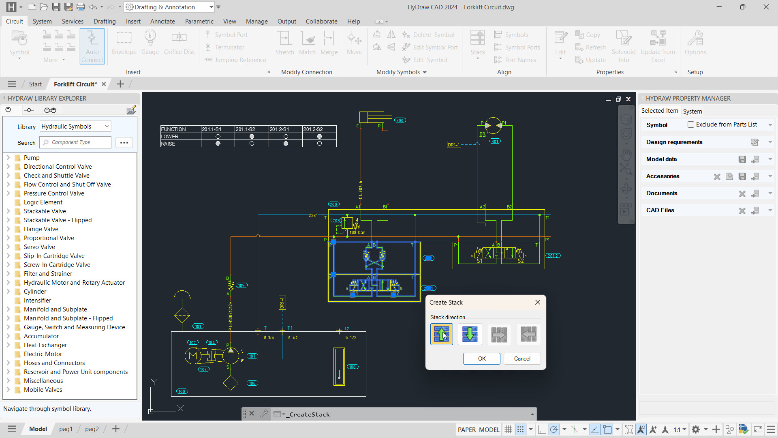This screenshot has width=778, height=438.
Task: Expand the Symbol section in Property Manager
Action: coord(770,125)
